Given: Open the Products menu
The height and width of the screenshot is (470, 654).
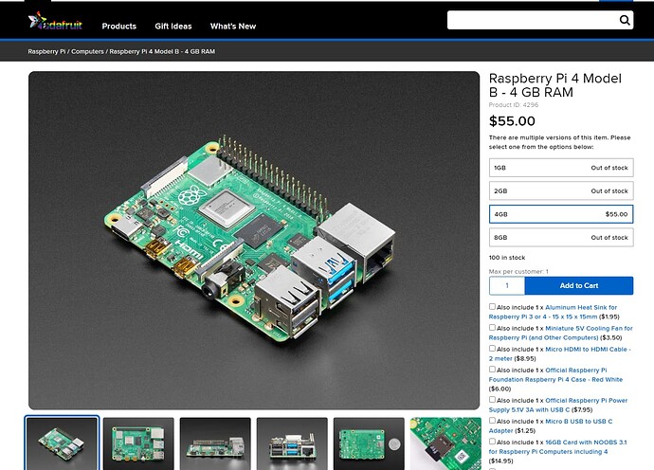Looking at the screenshot, I should pyautogui.click(x=118, y=26).
